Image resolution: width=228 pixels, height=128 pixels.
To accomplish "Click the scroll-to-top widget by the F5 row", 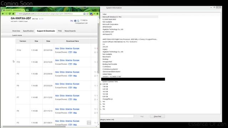I will 89,123.
